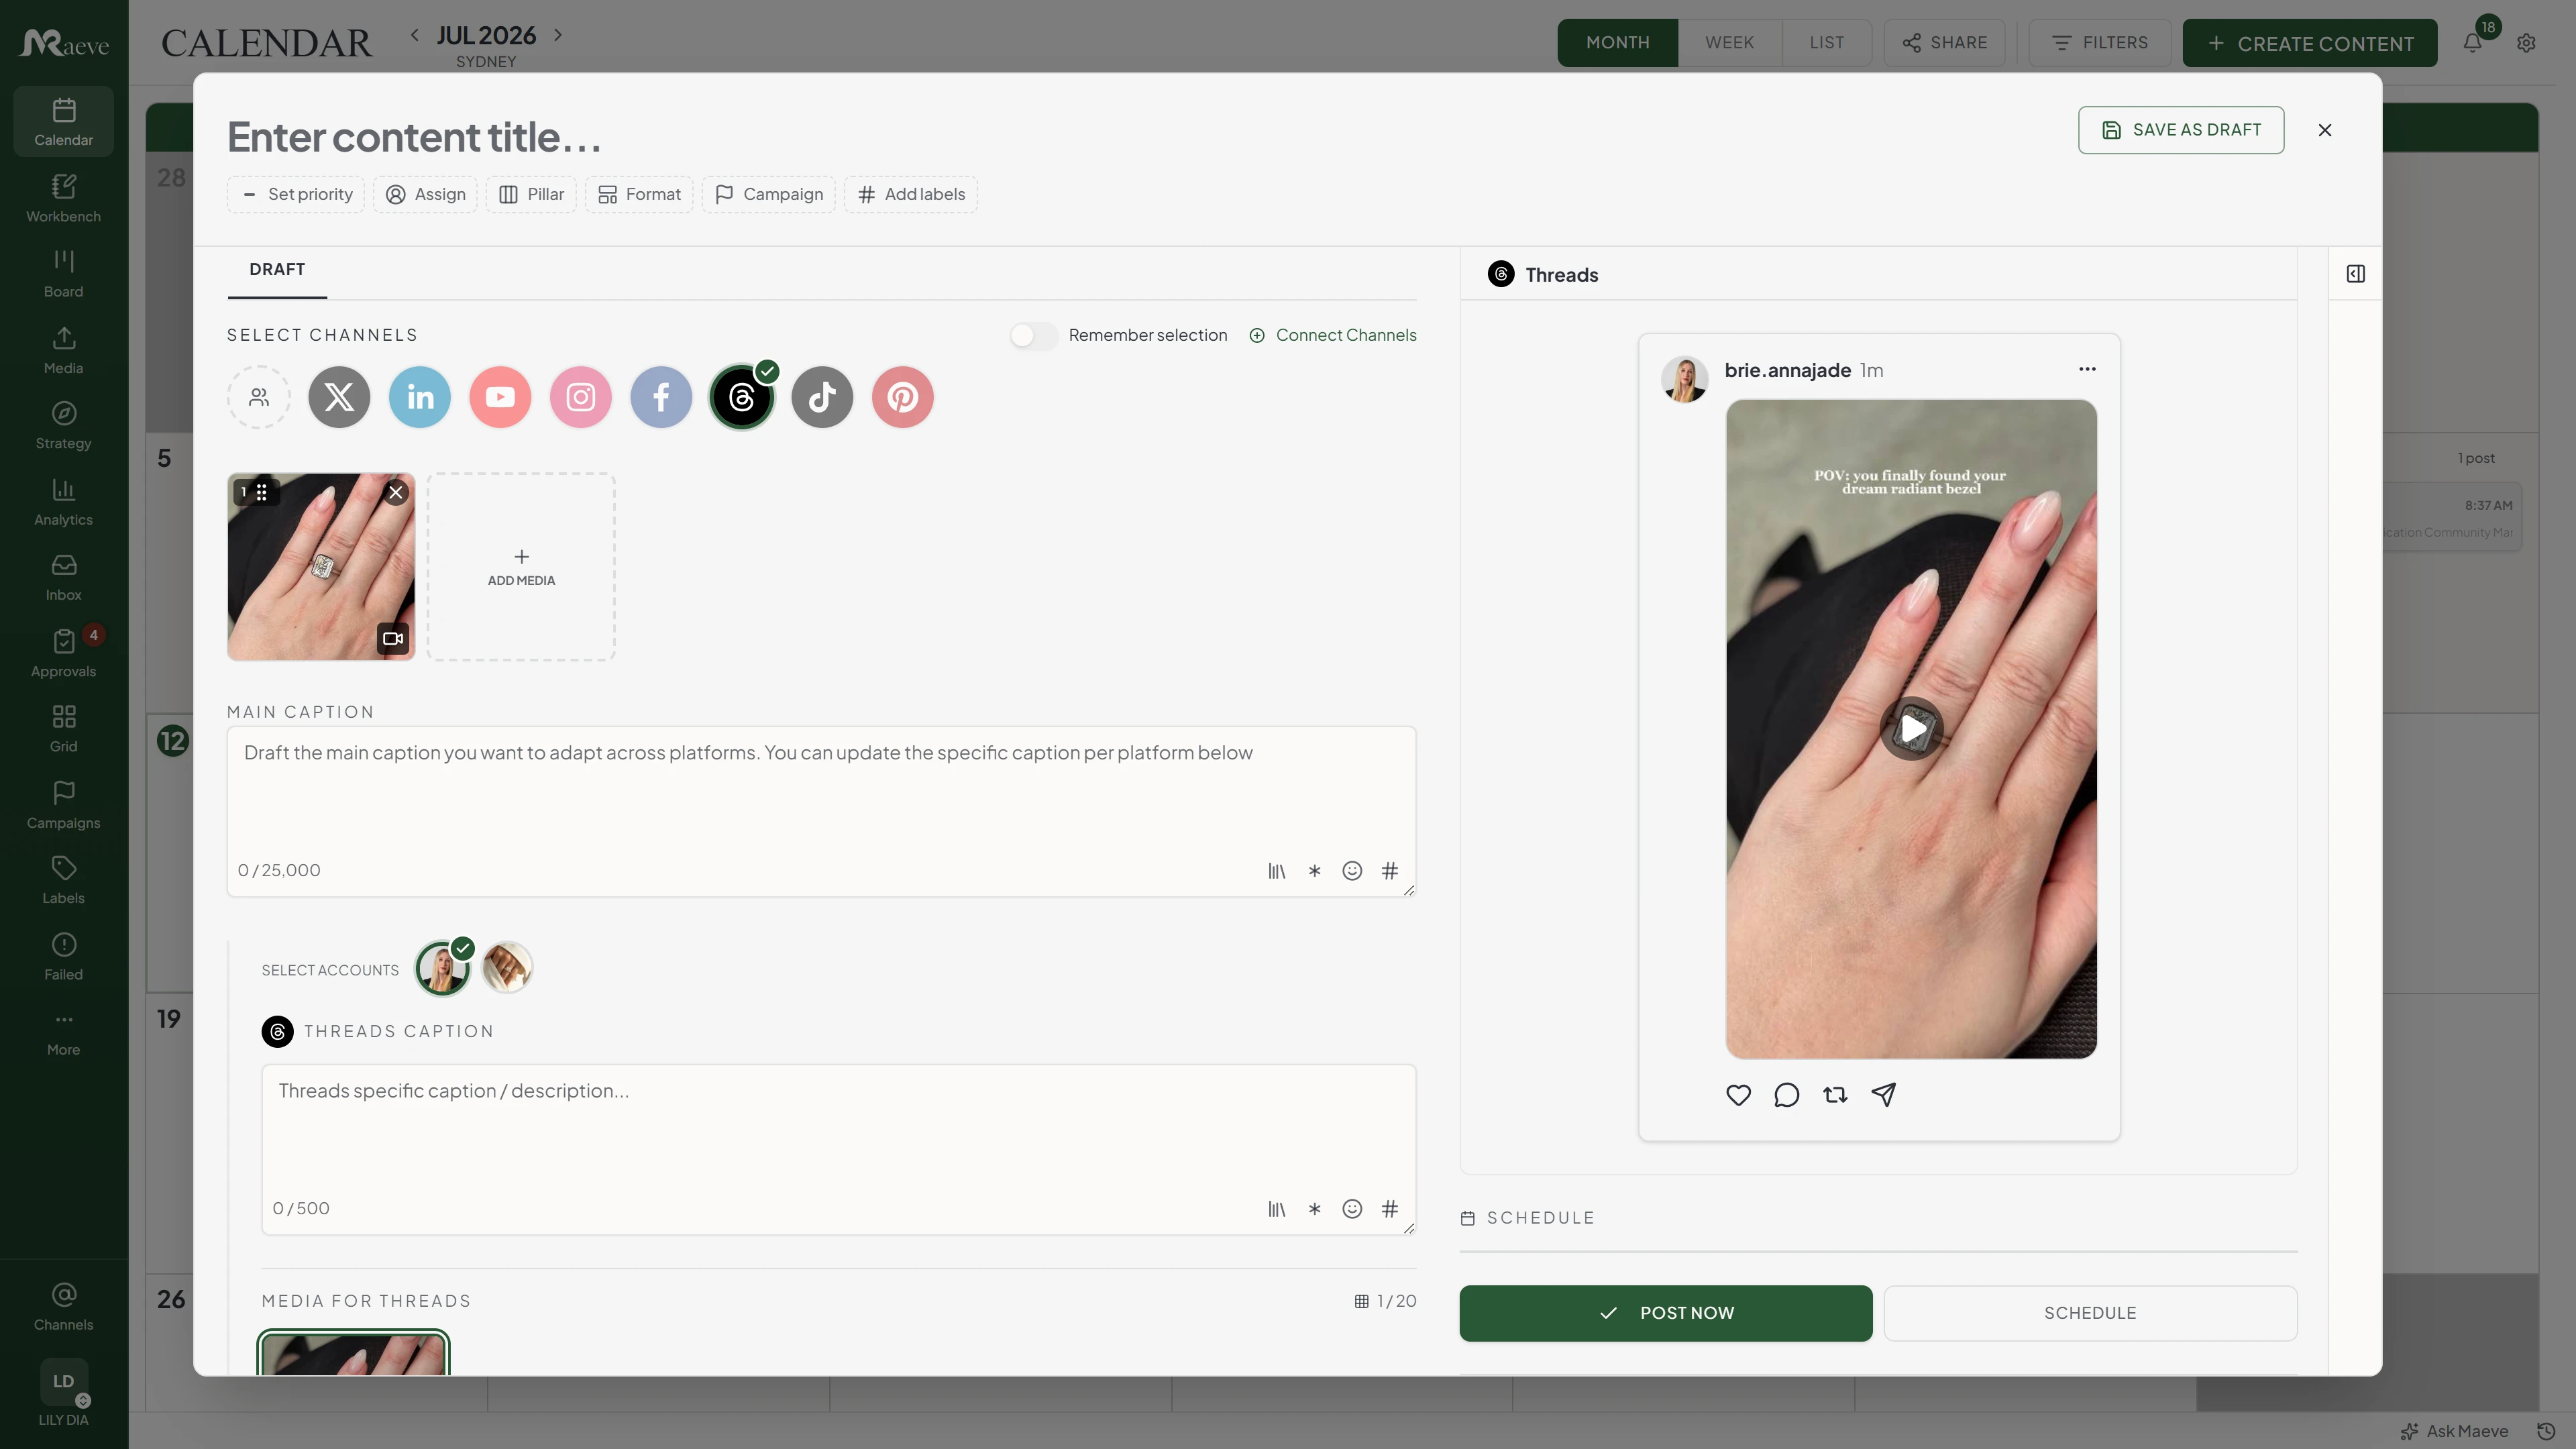Deselect the Threads channel
Screen dimensions: 2576x1449
click(x=742, y=397)
